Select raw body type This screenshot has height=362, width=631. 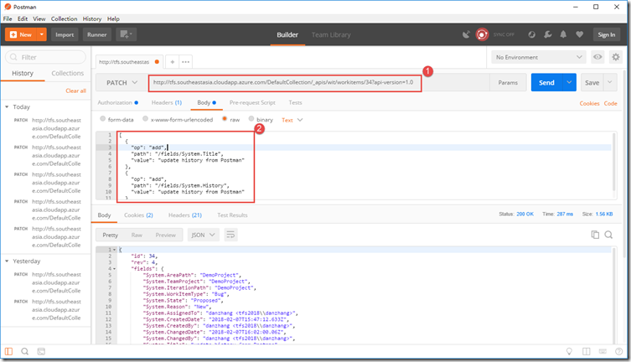225,119
